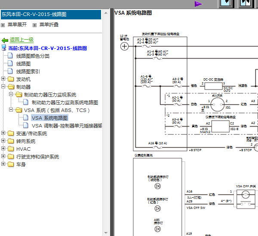Click the folder icon of 变速/传动系统

click(11, 133)
